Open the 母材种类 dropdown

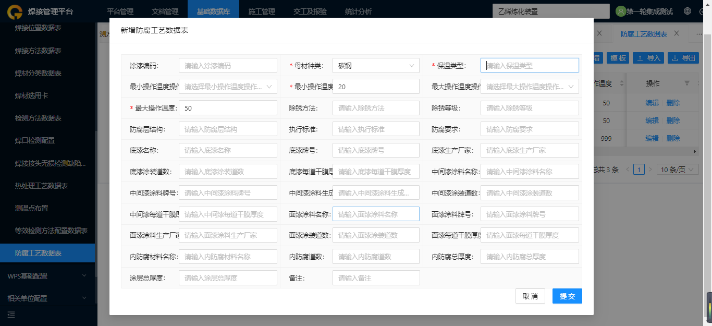click(x=376, y=65)
